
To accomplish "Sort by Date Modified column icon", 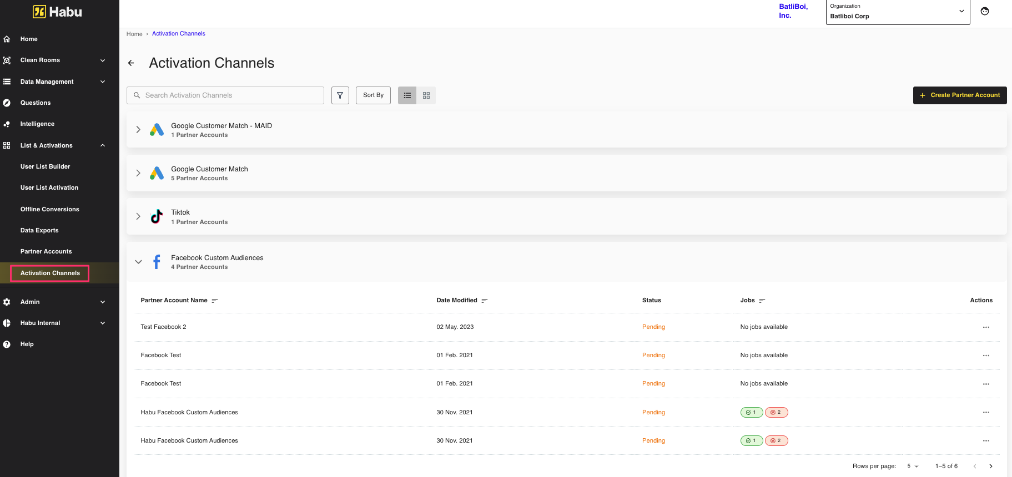I will tap(485, 301).
